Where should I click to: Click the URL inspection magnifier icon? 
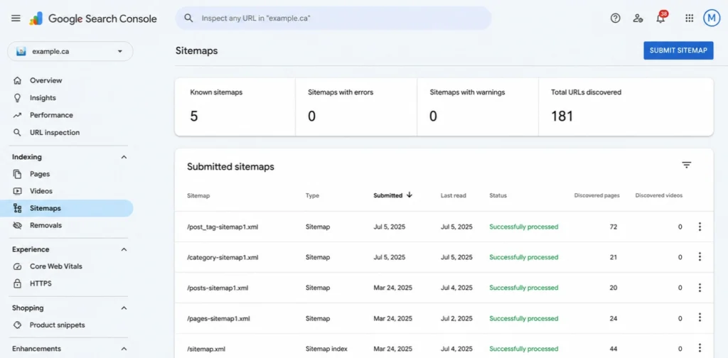tap(18, 133)
